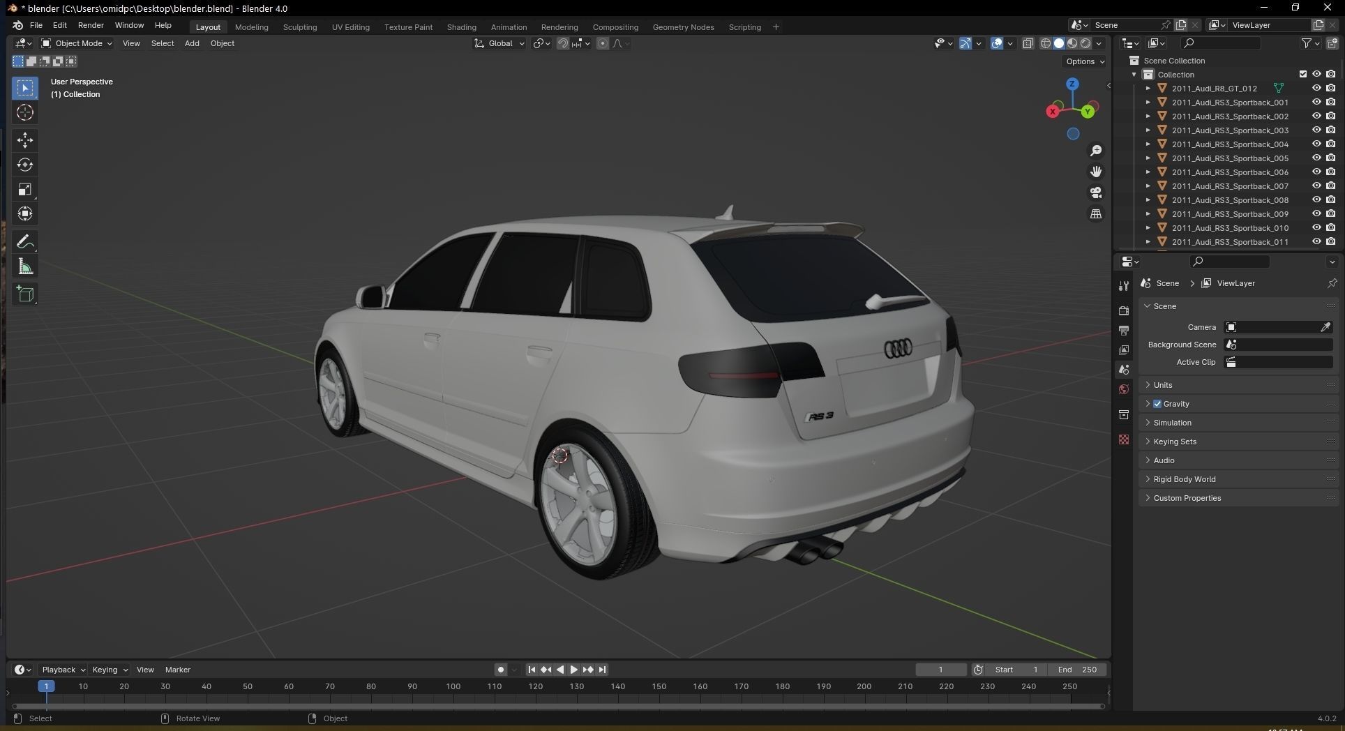This screenshot has height=731, width=1345.
Task: Switch to the Modeling workspace tab
Action: [x=251, y=27]
